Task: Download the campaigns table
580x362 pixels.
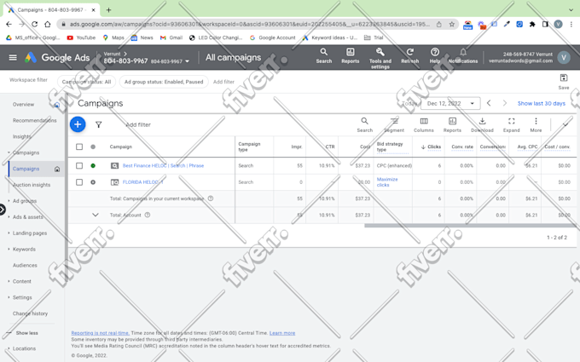Action: (482, 125)
